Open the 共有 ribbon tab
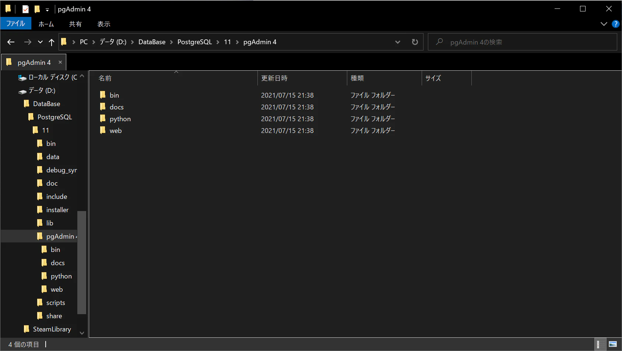The image size is (622, 351). pyautogui.click(x=75, y=24)
